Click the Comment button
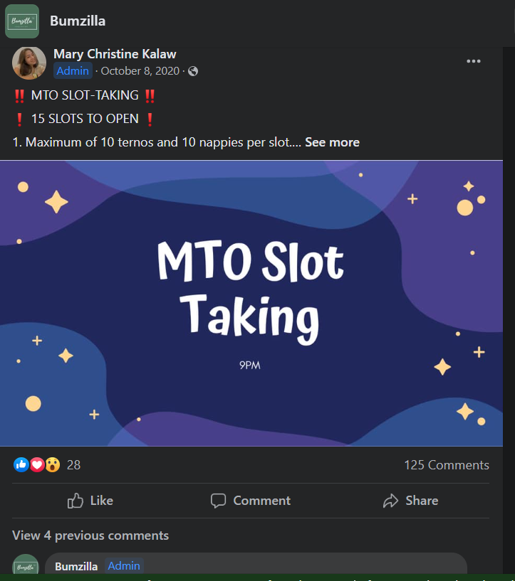 251,501
